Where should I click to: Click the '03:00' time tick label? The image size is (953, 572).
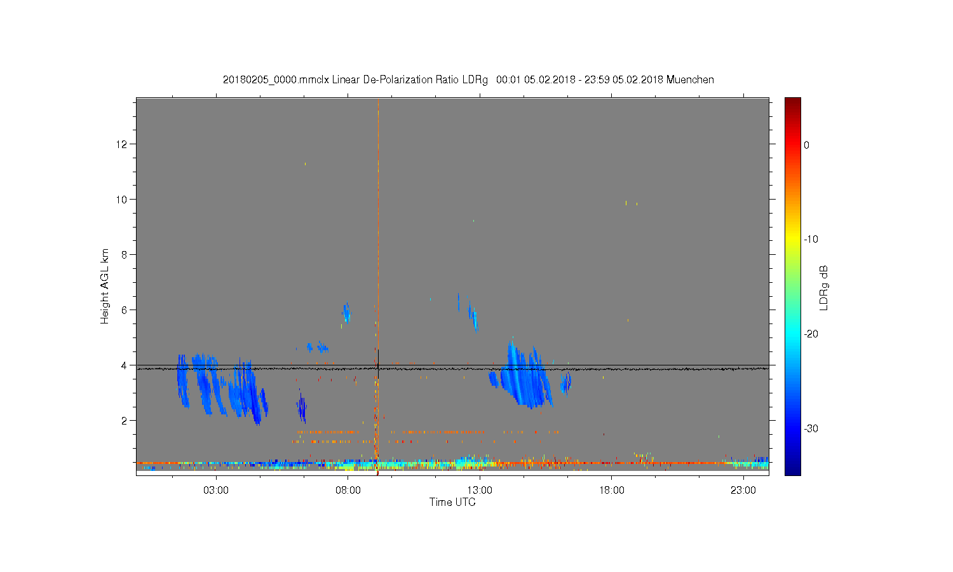(216, 491)
